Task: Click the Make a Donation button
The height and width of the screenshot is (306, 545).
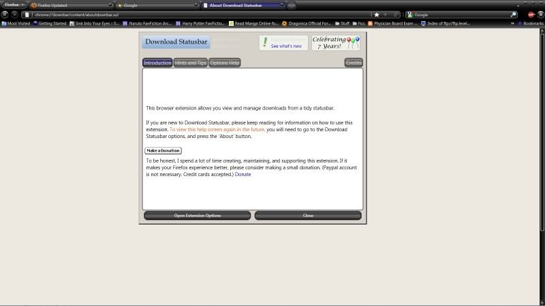Action: tap(163, 150)
